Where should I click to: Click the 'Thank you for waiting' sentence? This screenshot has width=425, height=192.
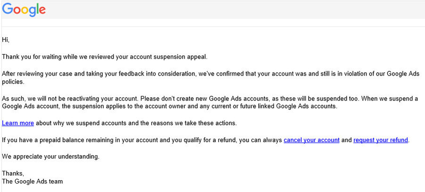point(105,57)
